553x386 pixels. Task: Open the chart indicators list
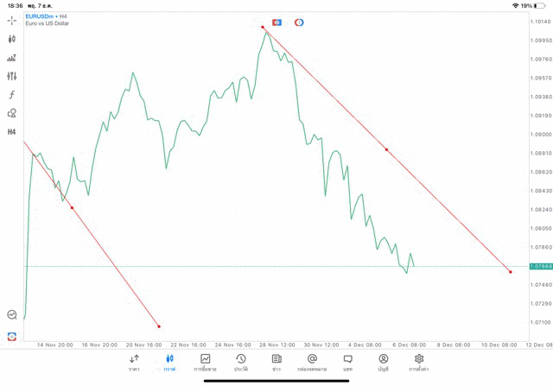(x=12, y=58)
